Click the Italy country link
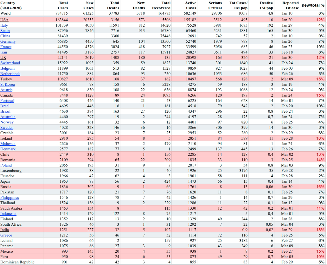The width and height of the screenshot is (327, 265). tap(4, 25)
